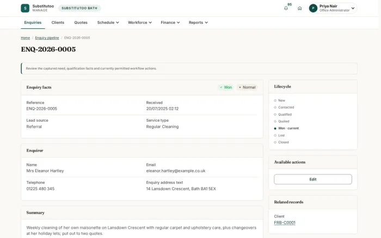The image size is (381, 238).
Task: Go to Enquiry pipeline breadcrumb
Action: click(x=47, y=38)
